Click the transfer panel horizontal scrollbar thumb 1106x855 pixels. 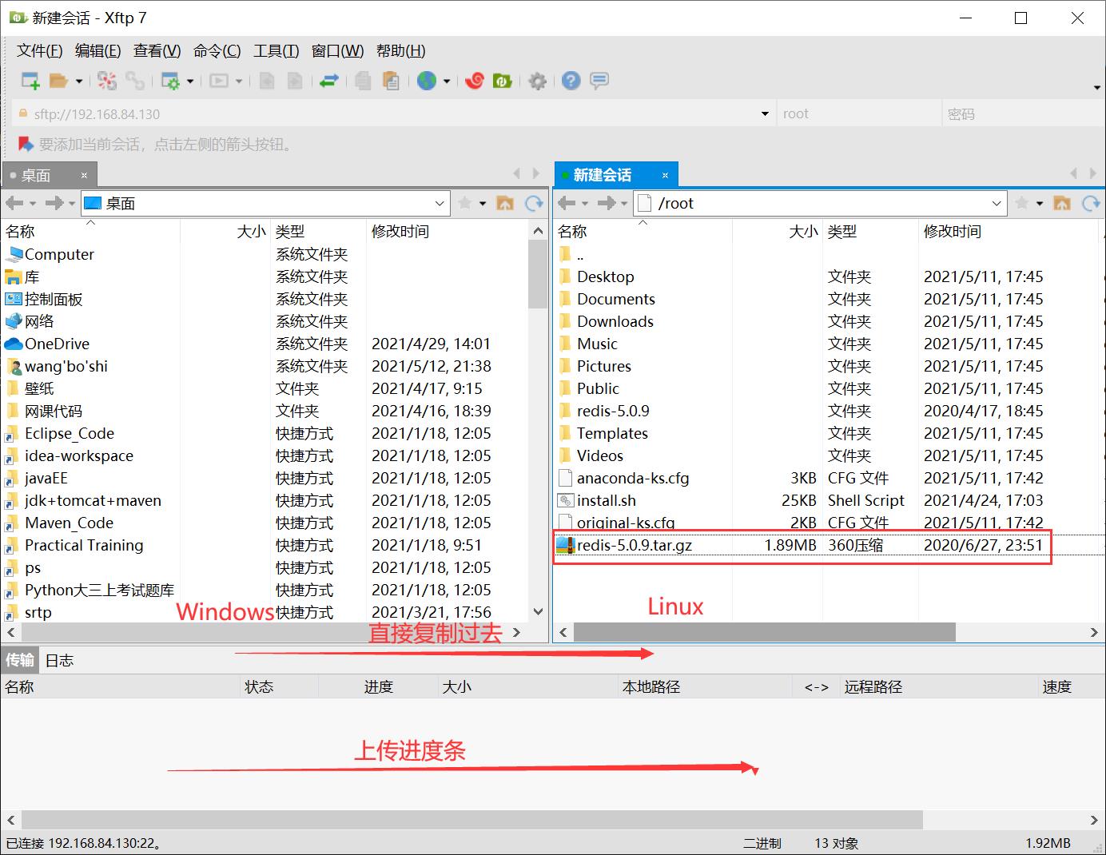click(x=472, y=820)
